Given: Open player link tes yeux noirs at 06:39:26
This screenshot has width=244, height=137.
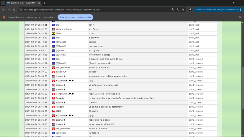Looking at the screenshot, I should (63, 67).
